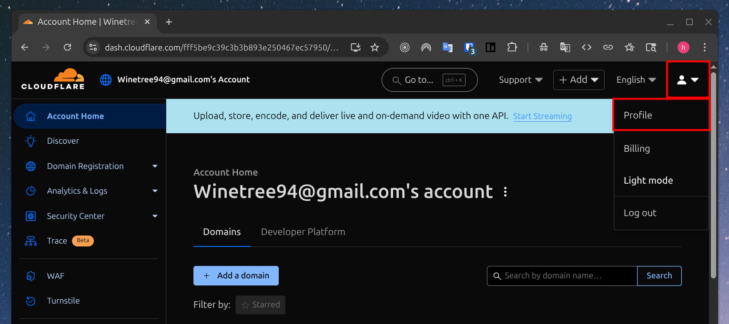Click the chain link toolbar icon

click(608, 47)
